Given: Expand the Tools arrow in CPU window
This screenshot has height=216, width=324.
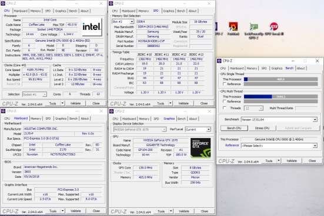Looking at the screenshot, I should [x=62, y=103].
